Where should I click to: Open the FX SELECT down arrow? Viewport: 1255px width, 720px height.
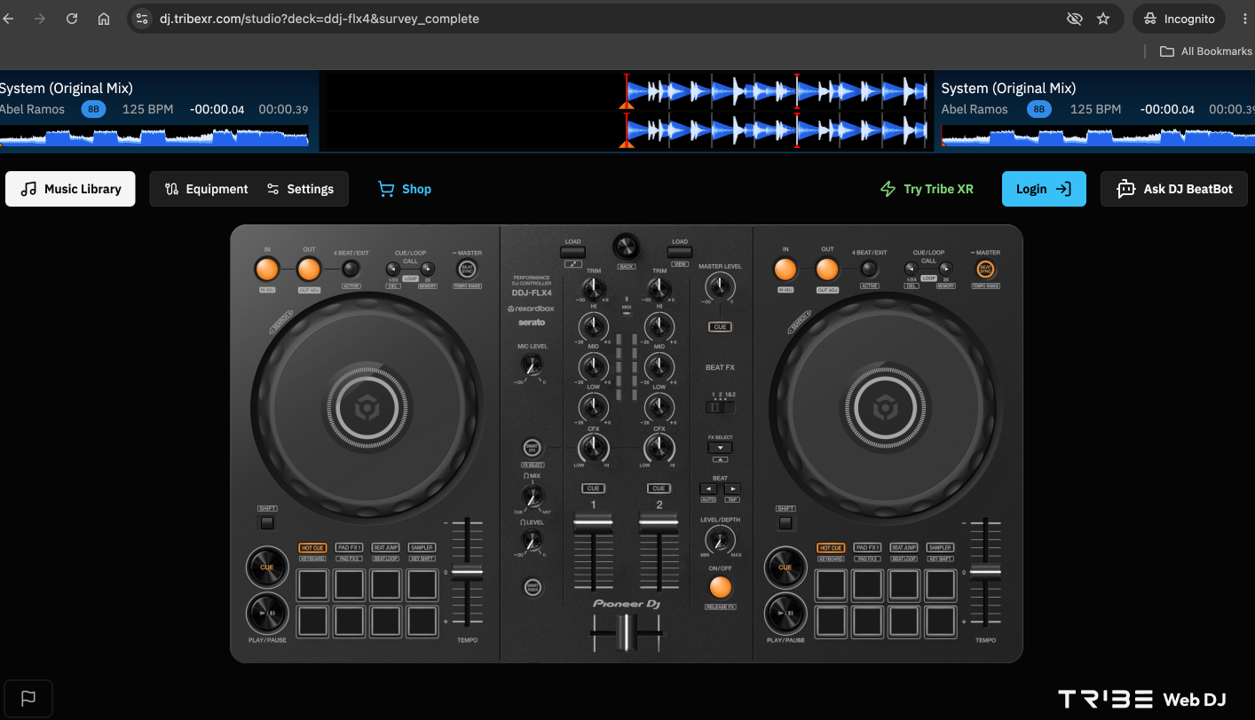pyautogui.click(x=720, y=448)
